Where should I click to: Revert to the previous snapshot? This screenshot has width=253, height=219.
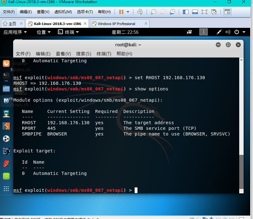click(163, 12)
